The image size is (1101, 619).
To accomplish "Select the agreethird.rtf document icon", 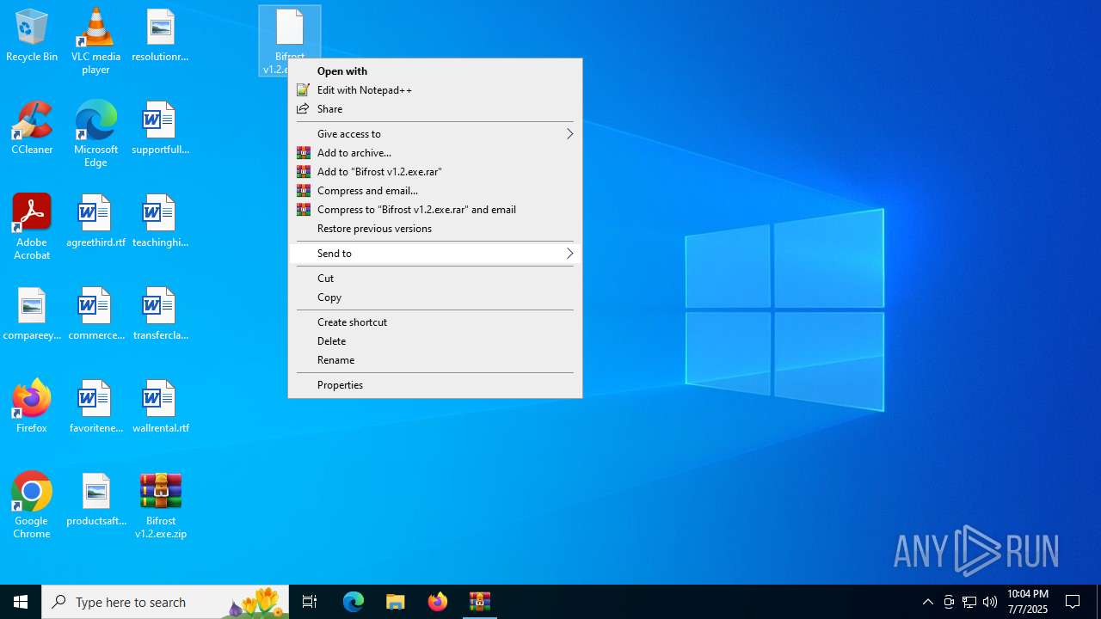I will click(x=95, y=221).
